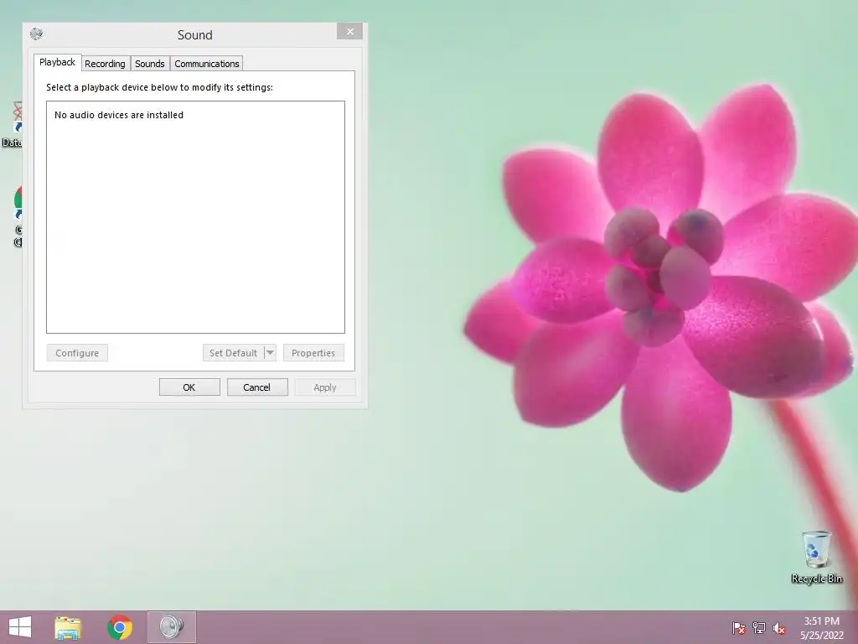This screenshot has height=644, width=858.
Task: Open the Windows Start button
Action: tap(20, 627)
